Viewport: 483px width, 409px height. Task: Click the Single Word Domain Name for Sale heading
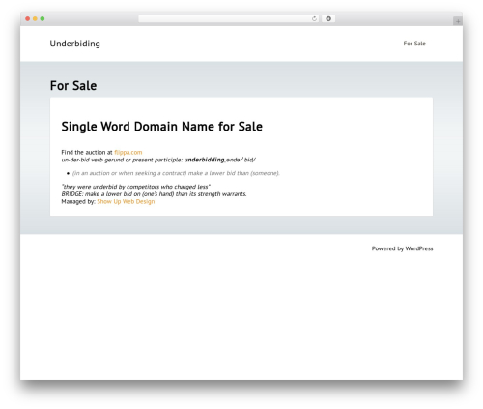point(162,127)
